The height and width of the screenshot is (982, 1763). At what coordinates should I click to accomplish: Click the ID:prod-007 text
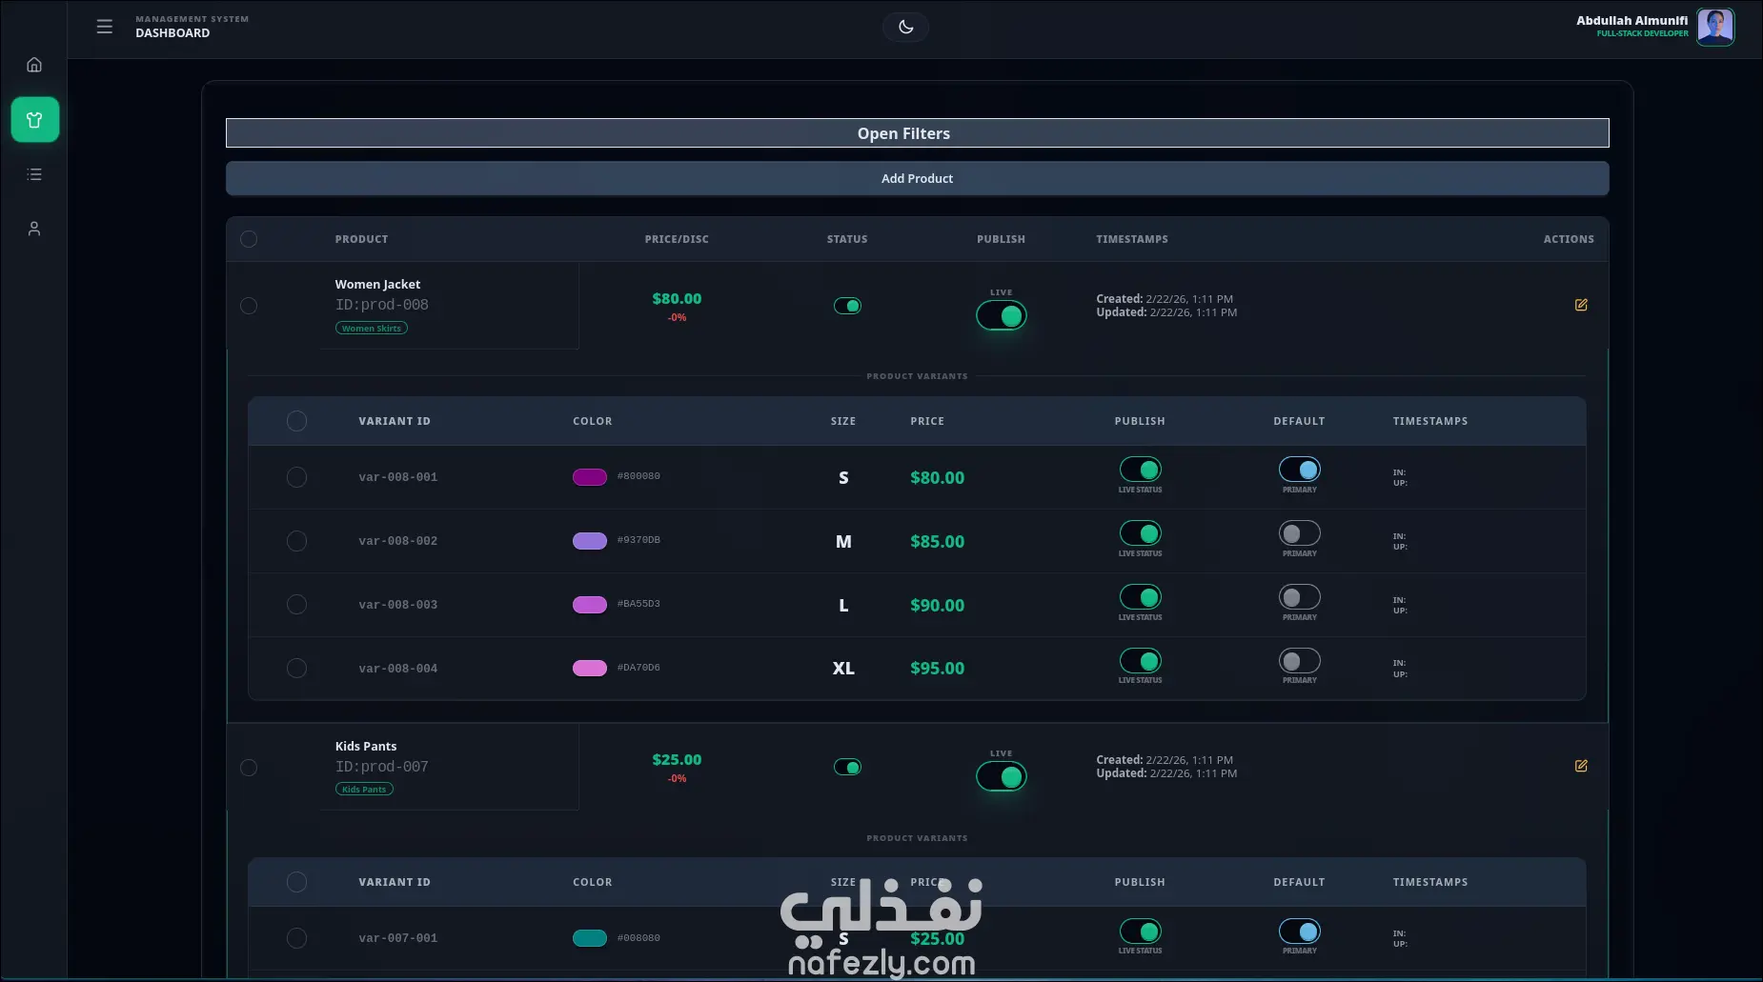coord(382,767)
